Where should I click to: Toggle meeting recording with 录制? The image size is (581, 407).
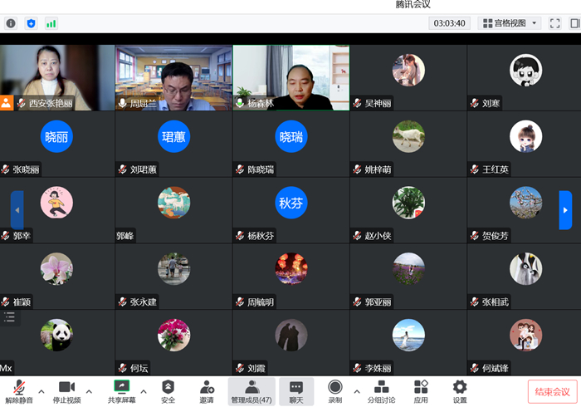point(334,391)
